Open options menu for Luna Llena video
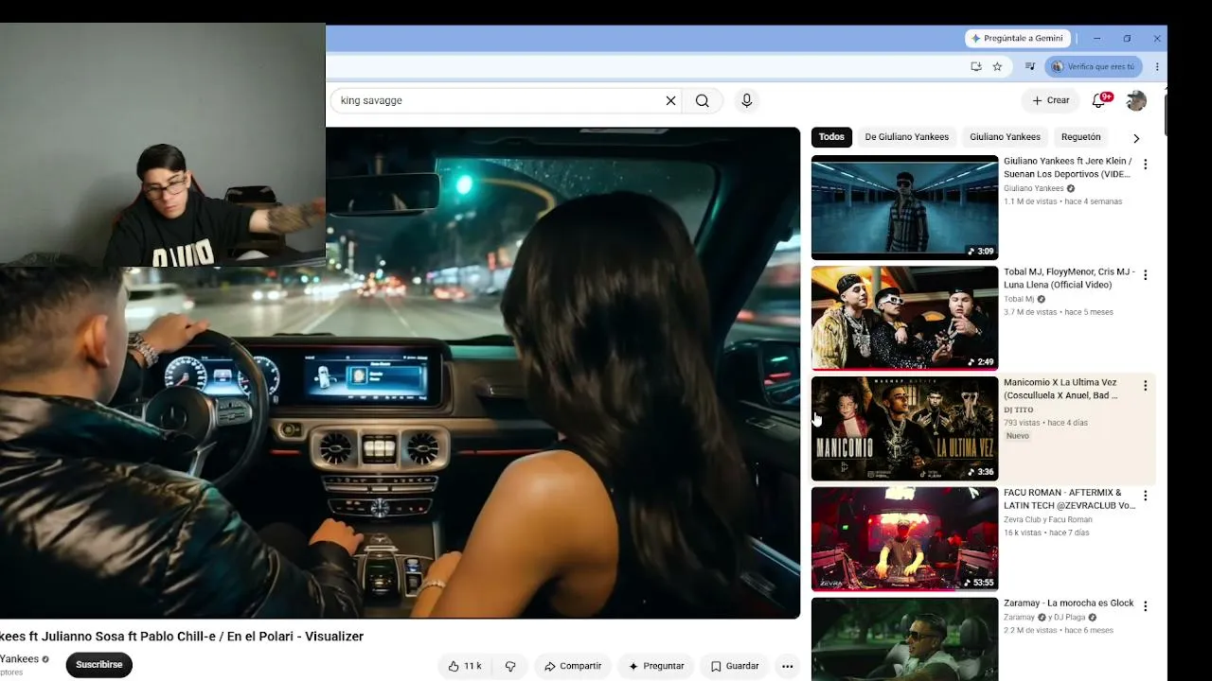Screen dimensions: 1212x681 1145,275
